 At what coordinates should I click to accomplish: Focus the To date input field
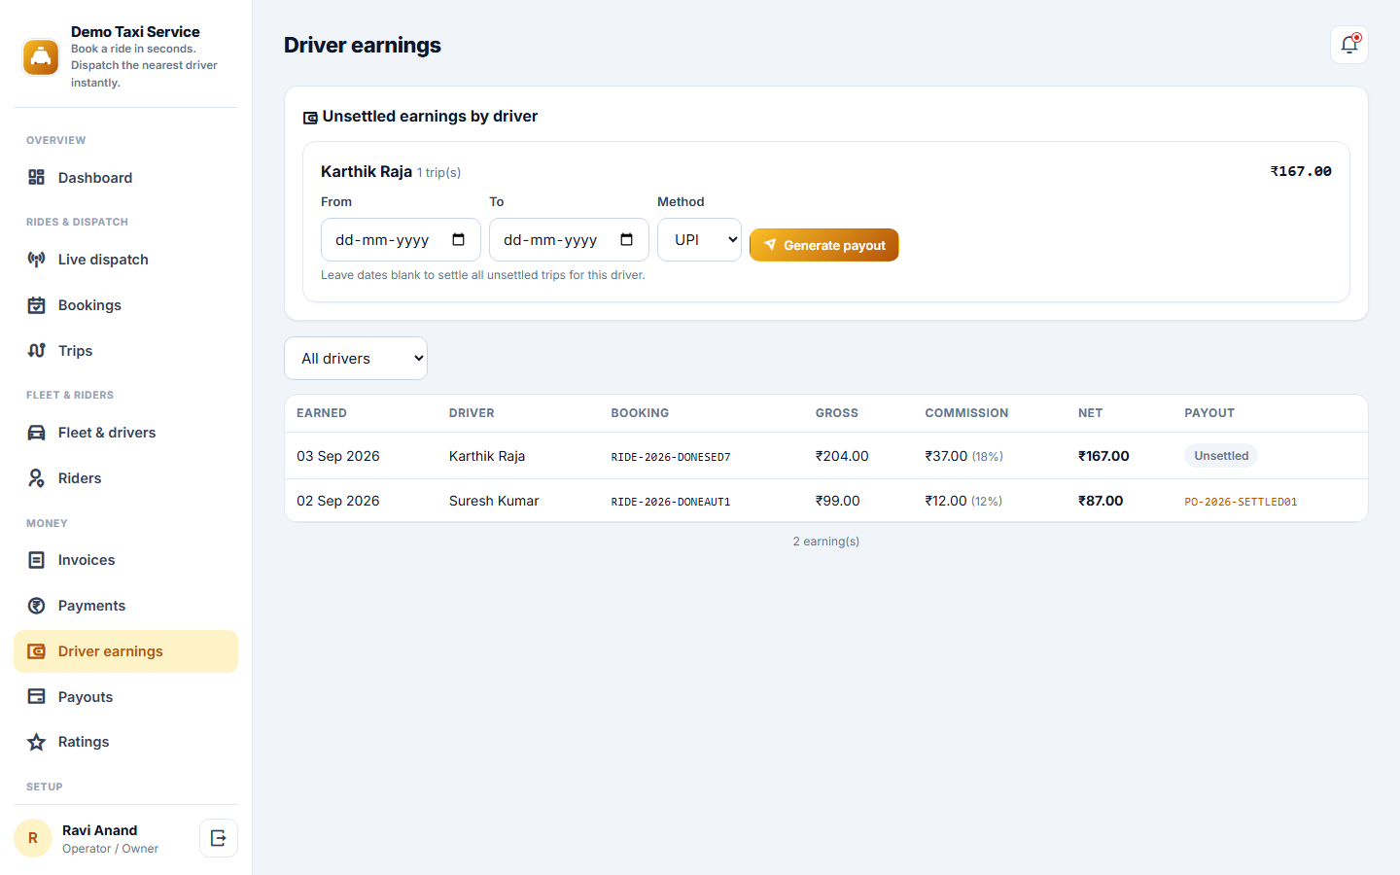(569, 239)
